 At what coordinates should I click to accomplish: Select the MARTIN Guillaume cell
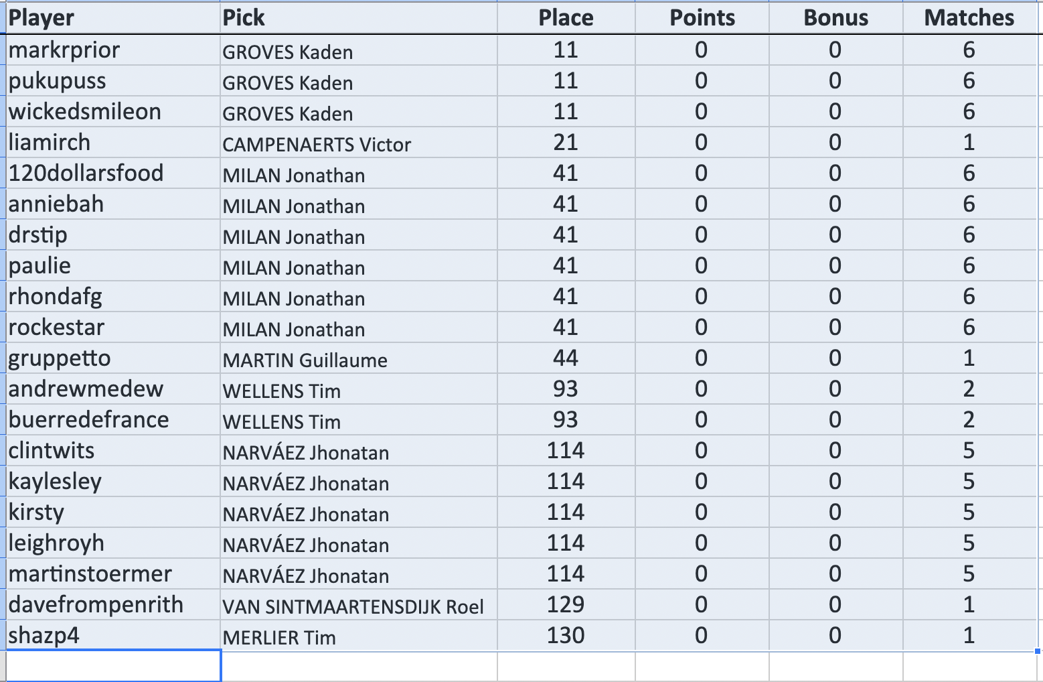tap(359, 358)
